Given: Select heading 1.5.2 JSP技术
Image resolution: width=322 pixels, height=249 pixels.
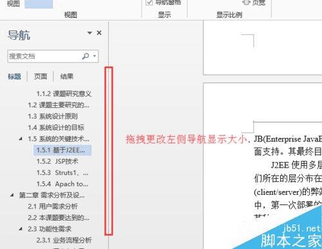Looking at the screenshot, I should tap(57, 161).
